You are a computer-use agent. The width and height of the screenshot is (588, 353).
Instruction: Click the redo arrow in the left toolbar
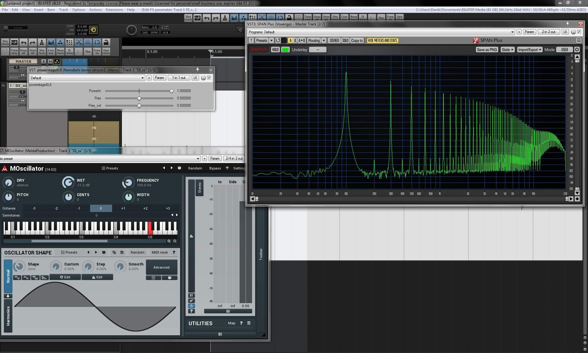(33, 42)
